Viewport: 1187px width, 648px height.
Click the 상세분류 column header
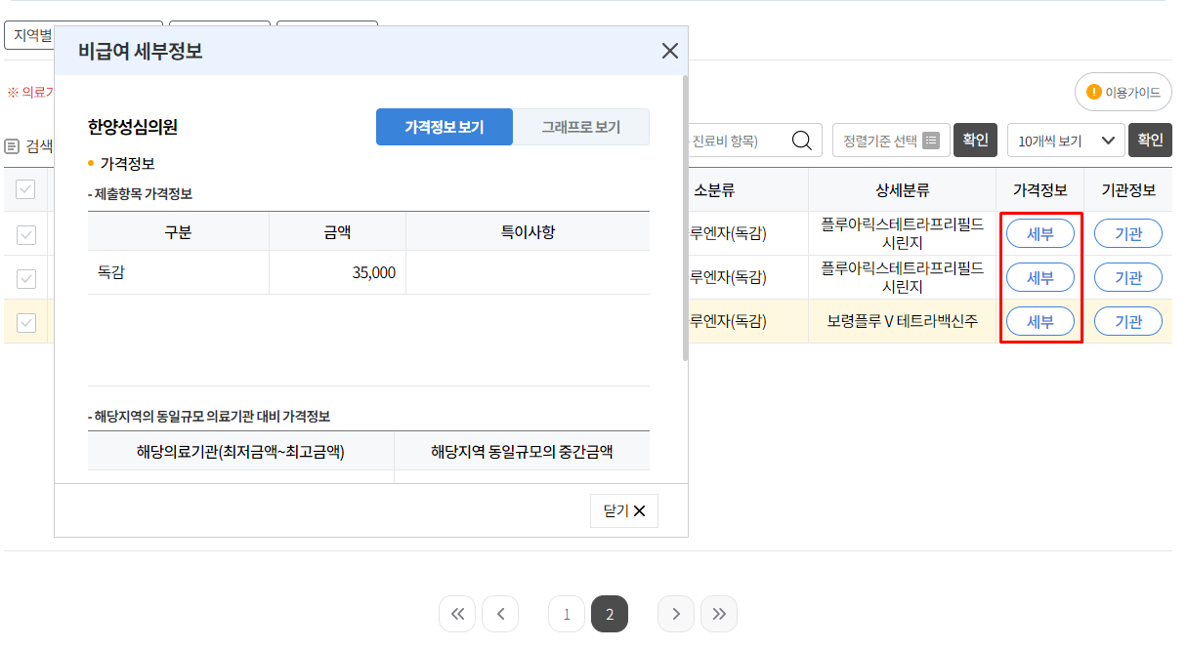[903, 189]
